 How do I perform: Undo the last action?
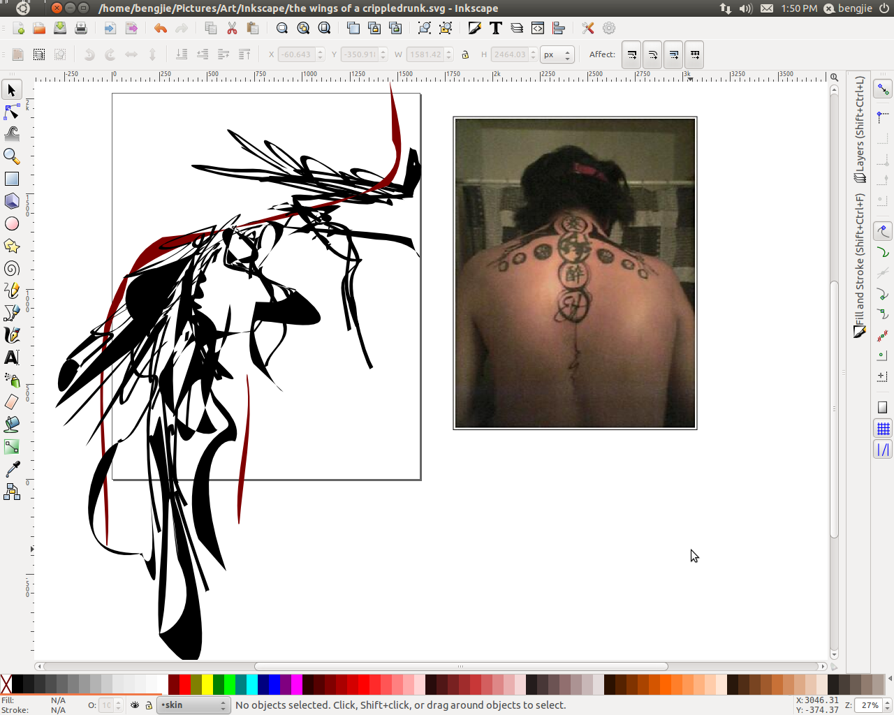click(x=161, y=28)
